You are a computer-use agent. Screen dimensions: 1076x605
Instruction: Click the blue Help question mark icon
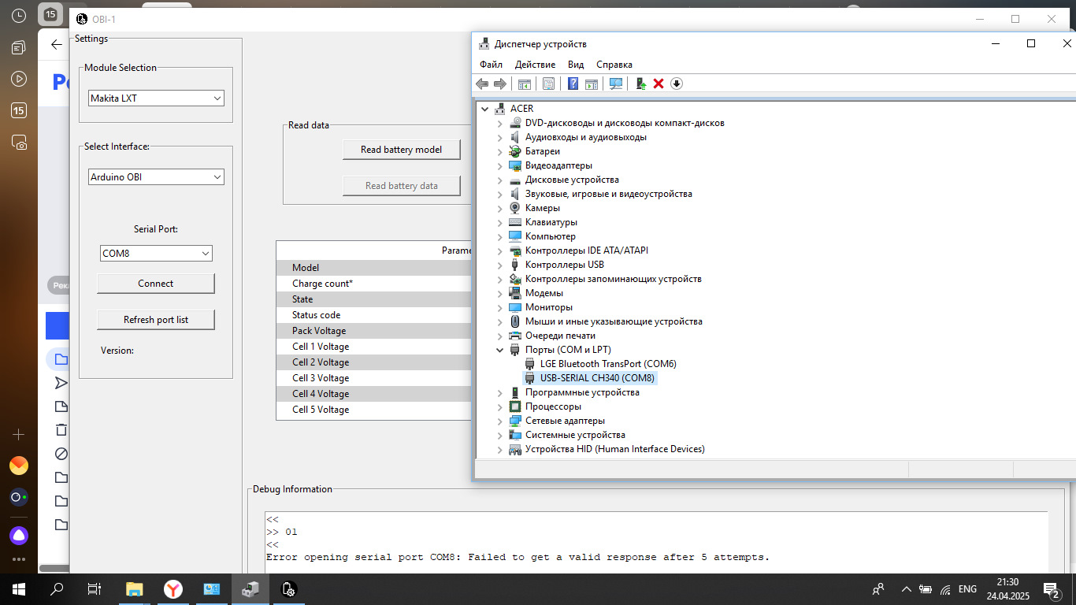pos(573,84)
